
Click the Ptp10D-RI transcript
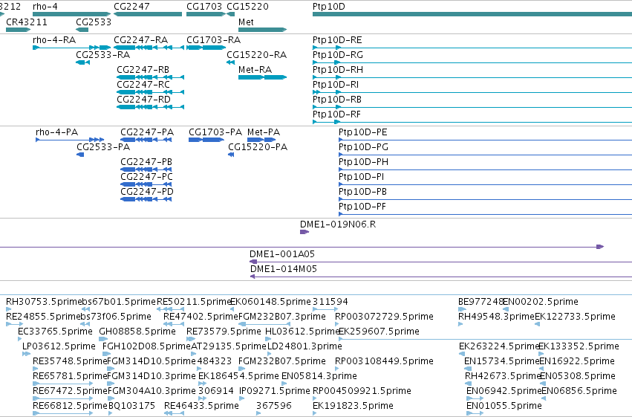(x=472, y=92)
